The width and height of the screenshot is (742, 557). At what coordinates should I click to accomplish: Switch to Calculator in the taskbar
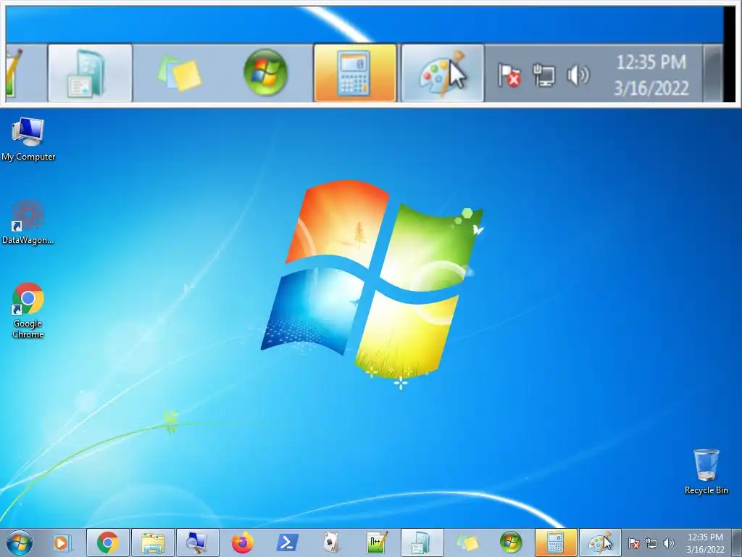(556, 542)
